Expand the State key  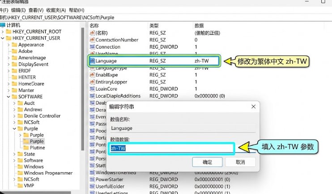click(14, 154)
